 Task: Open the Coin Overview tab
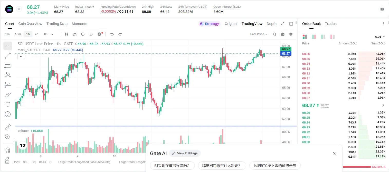tap(30, 24)
